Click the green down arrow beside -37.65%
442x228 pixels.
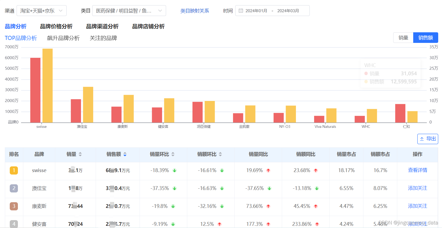click(x=269, y=188)
